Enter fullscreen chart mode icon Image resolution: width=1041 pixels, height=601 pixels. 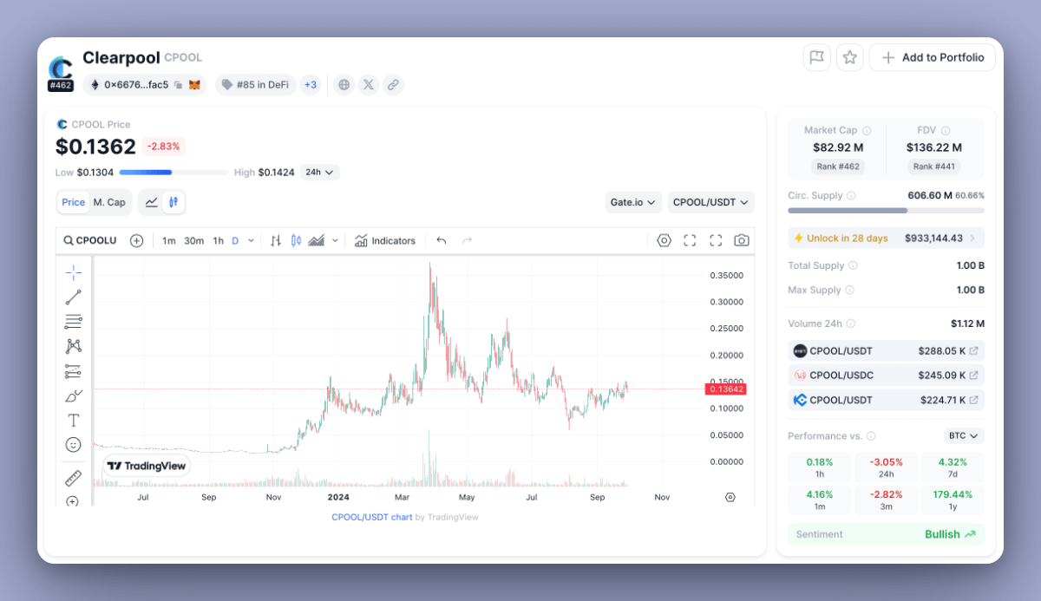click(x=716, y=240)
